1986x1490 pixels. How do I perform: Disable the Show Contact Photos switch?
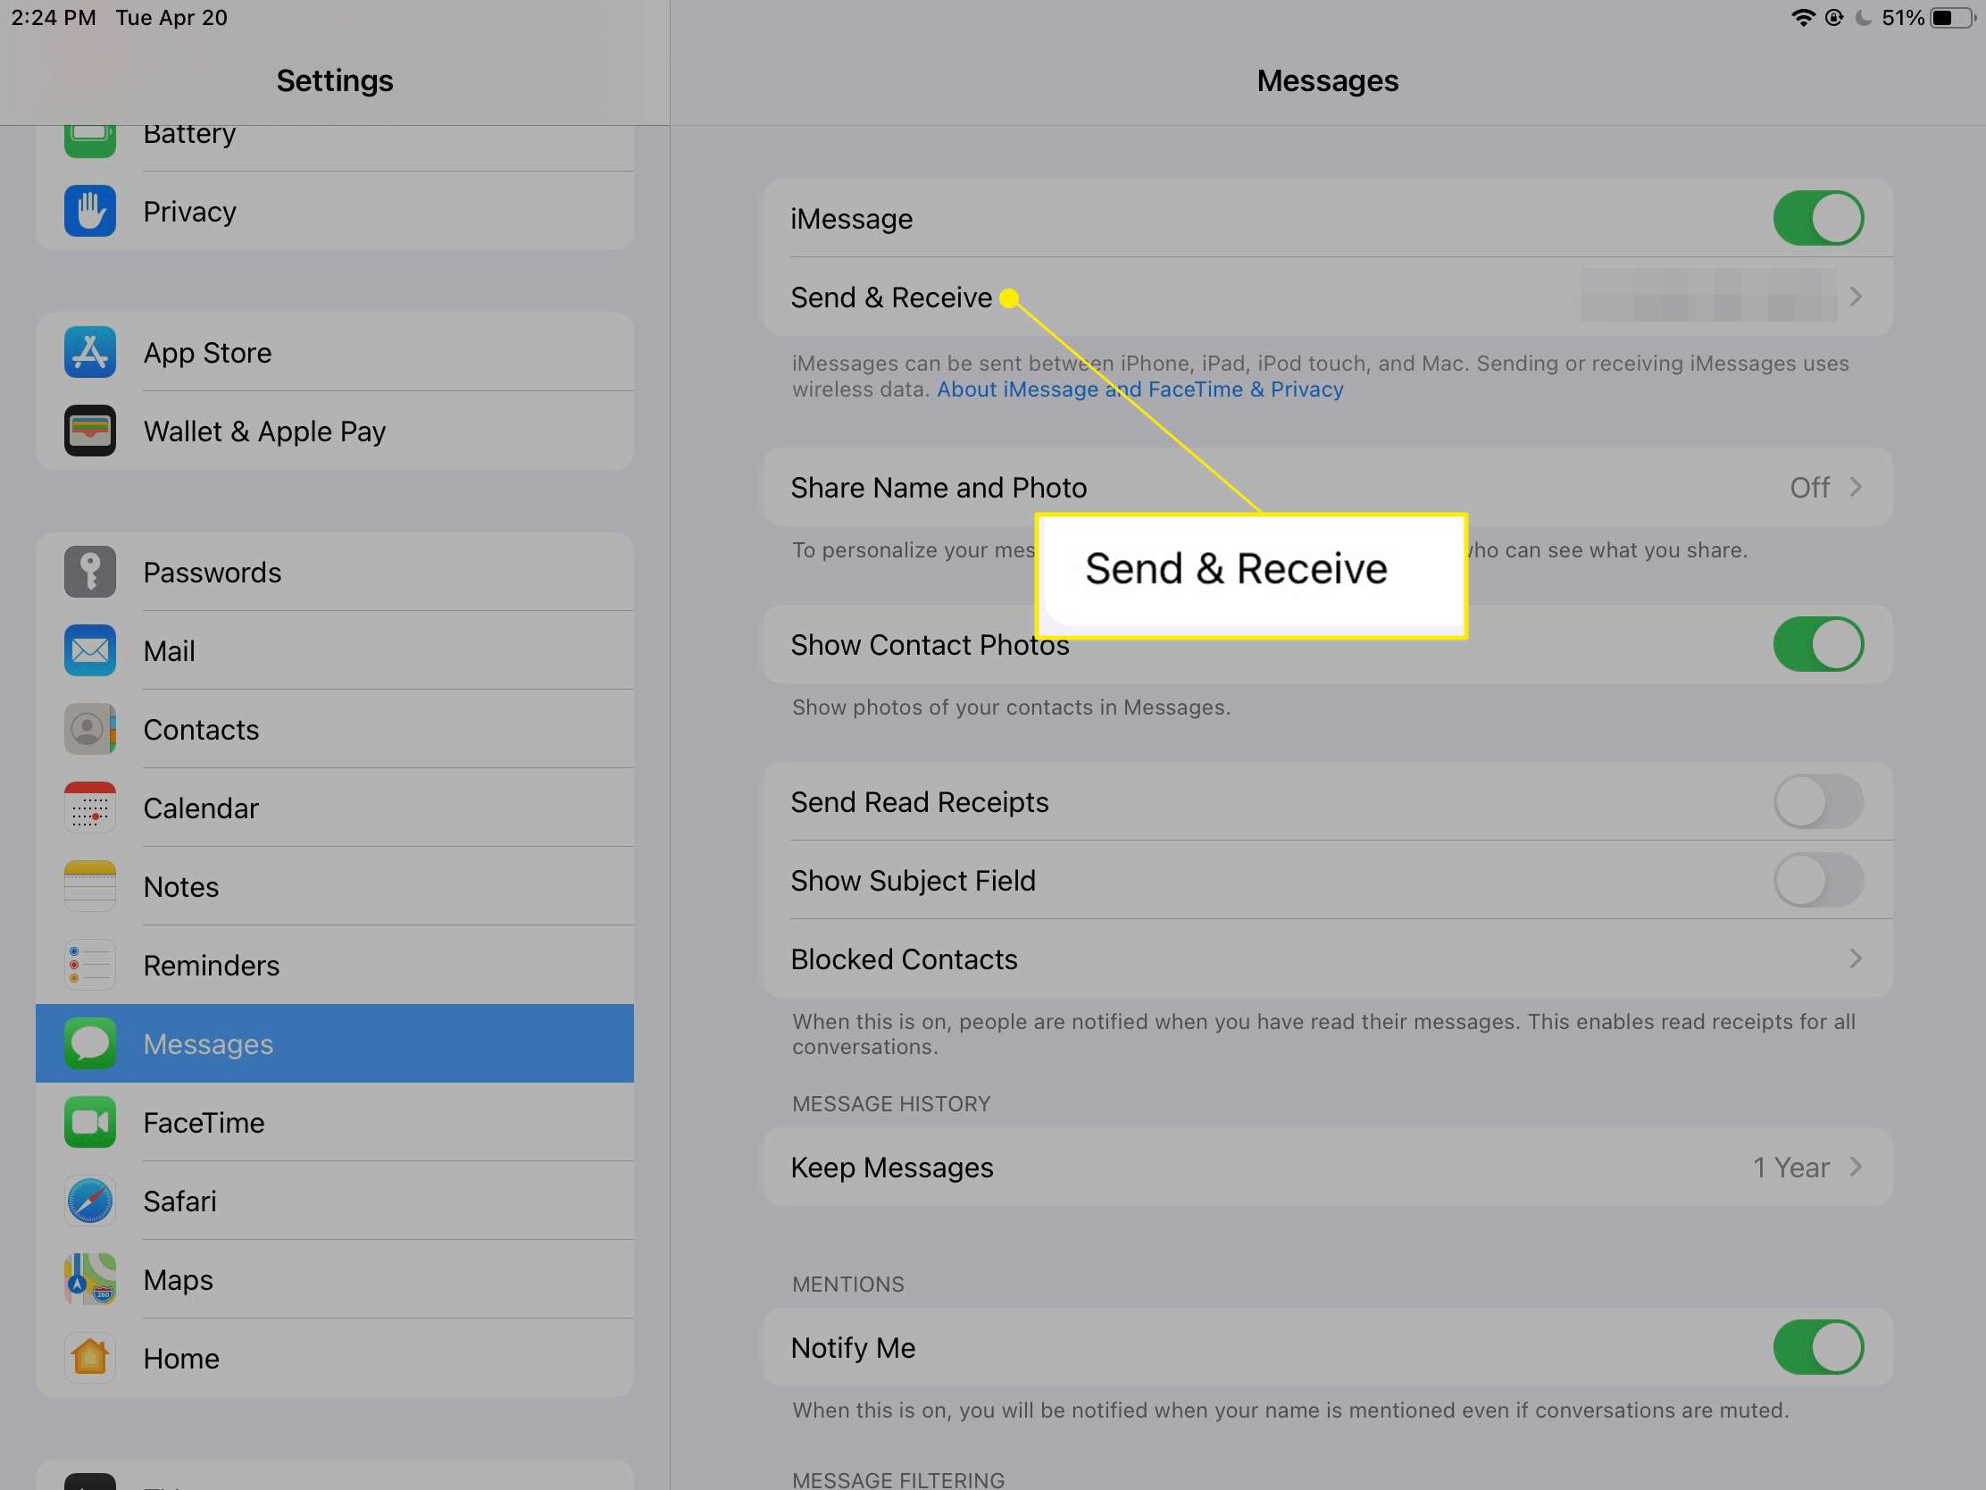point(1818,644)
